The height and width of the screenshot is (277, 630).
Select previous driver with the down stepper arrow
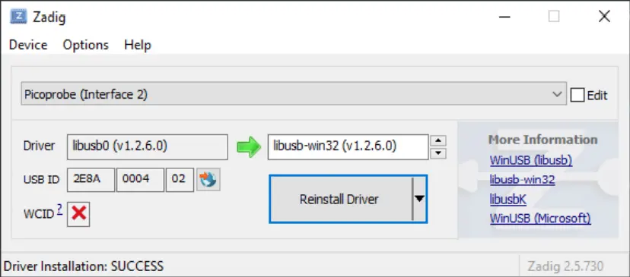[x=438, y=153]
